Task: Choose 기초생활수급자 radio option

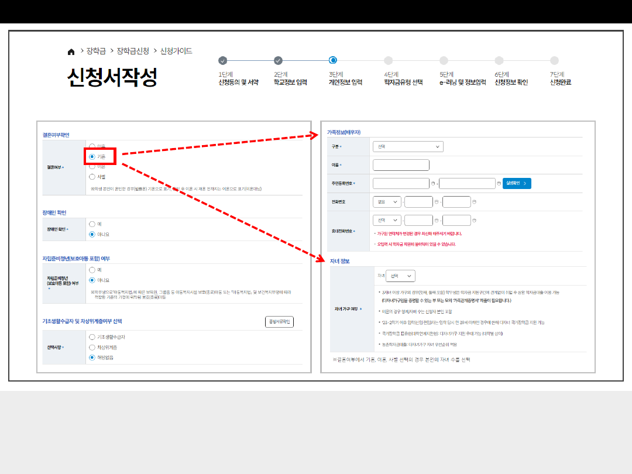Action: coord(92,337)
